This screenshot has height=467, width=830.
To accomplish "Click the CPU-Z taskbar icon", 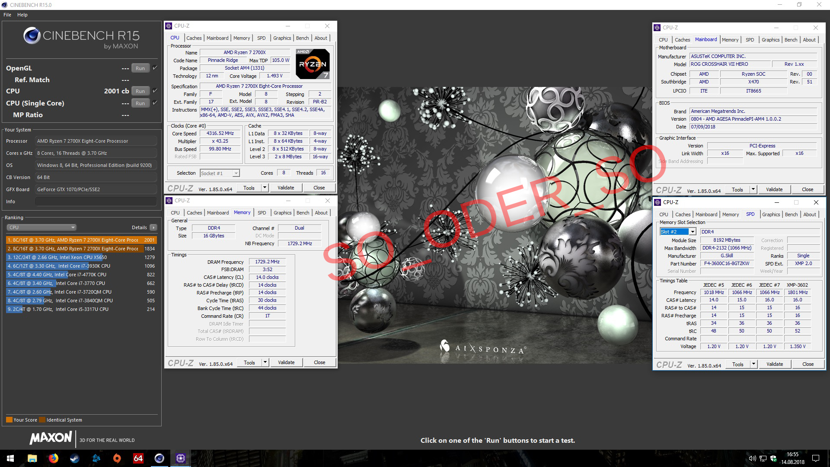I will pyautogui.click(x=180, y=458).
